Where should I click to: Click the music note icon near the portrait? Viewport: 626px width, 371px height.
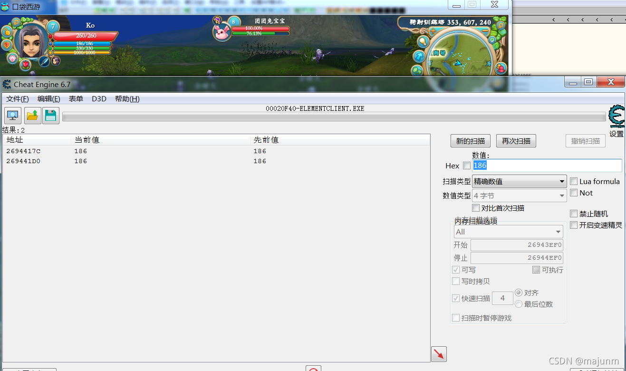16,22
